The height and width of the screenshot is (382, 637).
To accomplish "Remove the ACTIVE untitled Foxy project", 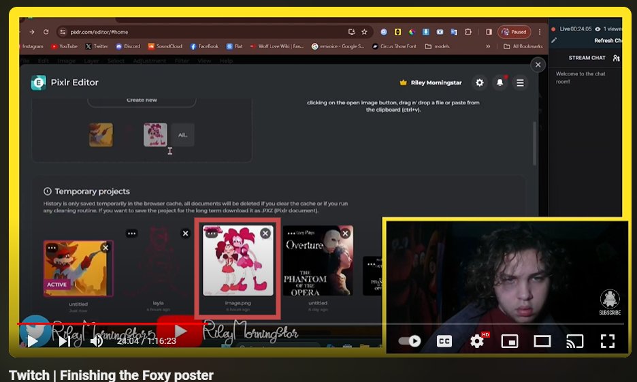I will pos(105,248).
